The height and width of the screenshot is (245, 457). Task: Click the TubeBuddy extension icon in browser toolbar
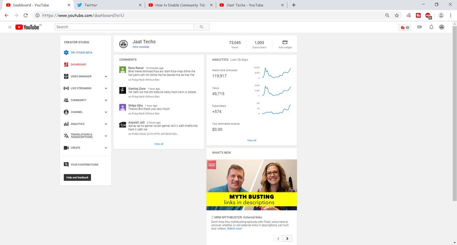click(x=418, y=15)
